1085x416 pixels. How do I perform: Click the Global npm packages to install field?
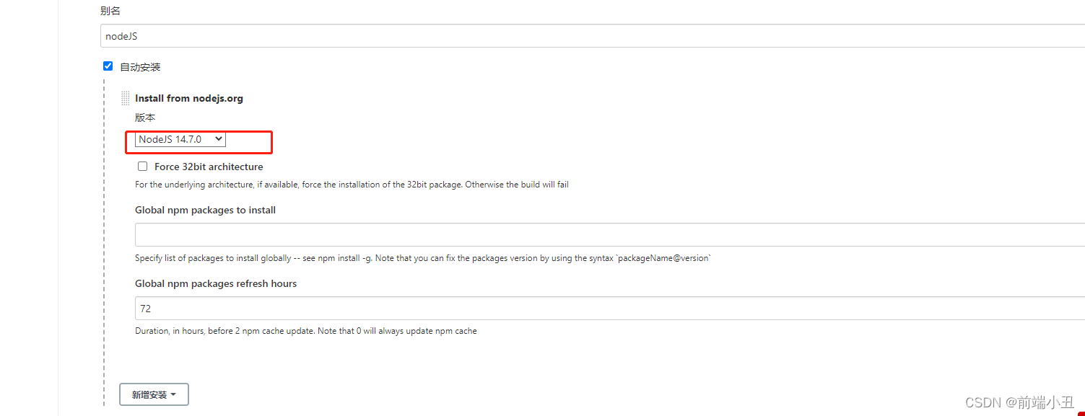[609, 235]
